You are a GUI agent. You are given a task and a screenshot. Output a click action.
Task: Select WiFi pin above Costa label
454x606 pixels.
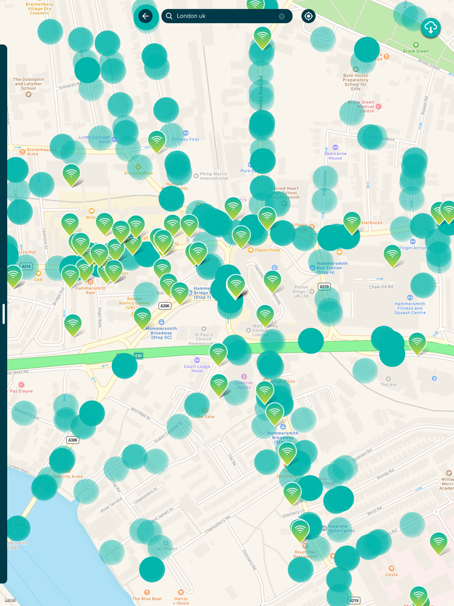(x=439, y=542)
